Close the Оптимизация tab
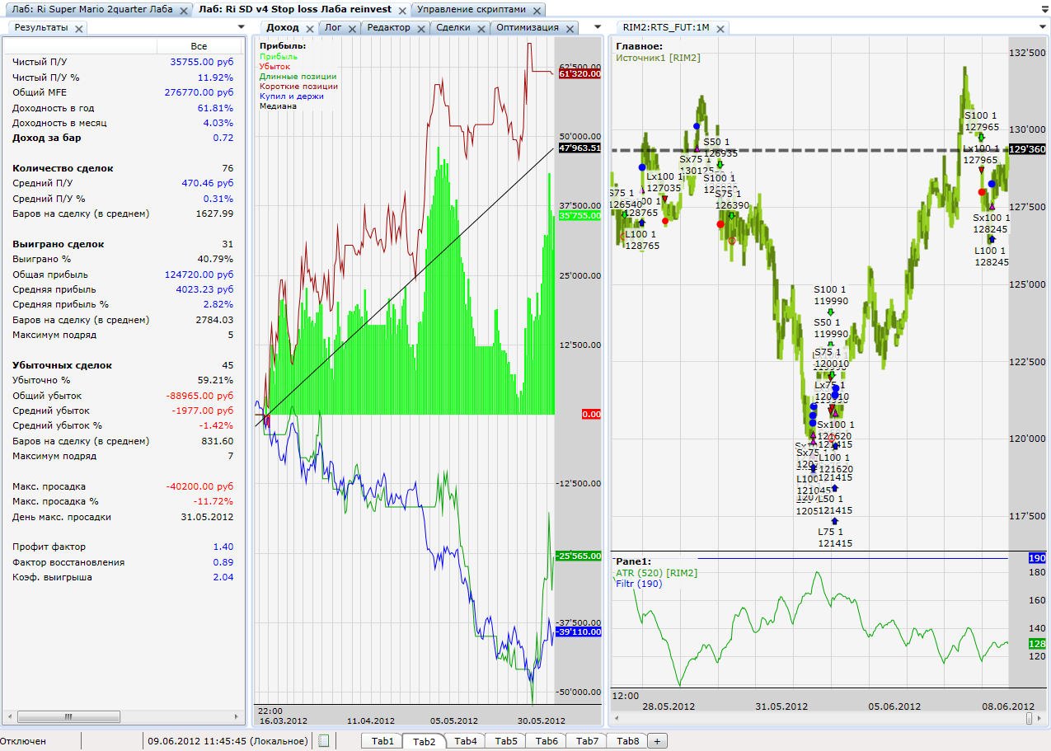The width and height of the screenshot is (1051, 751). pyautogui.click(x=571, y=28)
